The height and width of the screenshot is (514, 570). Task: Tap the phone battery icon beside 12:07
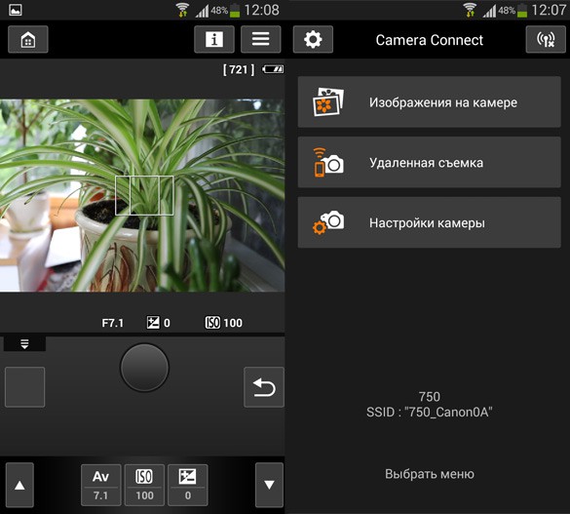(522, 10)
